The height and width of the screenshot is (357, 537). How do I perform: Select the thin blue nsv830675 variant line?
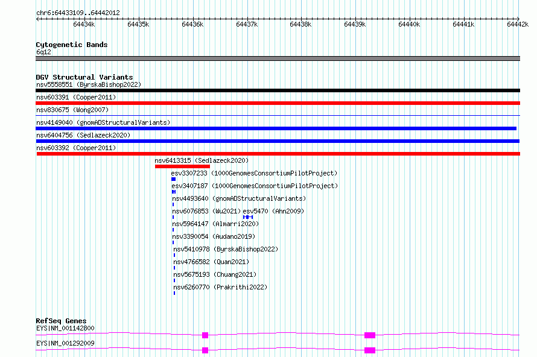(x=278, y=116)
